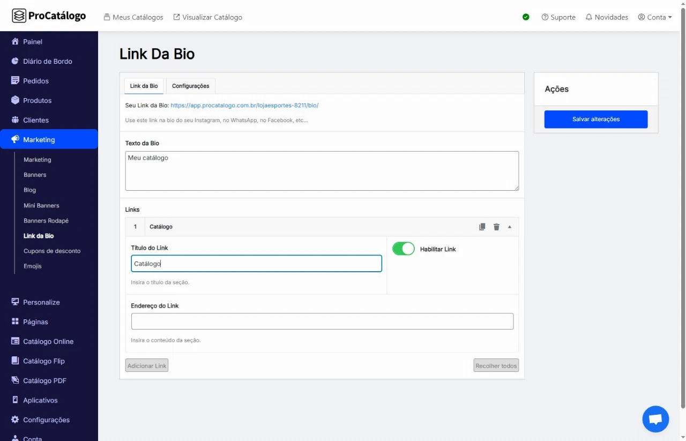Image resolution: width=686 pixels, height=441 pixels.
Task: Disable the Habilitar Link toggle
Action: [x=404, y=249]
